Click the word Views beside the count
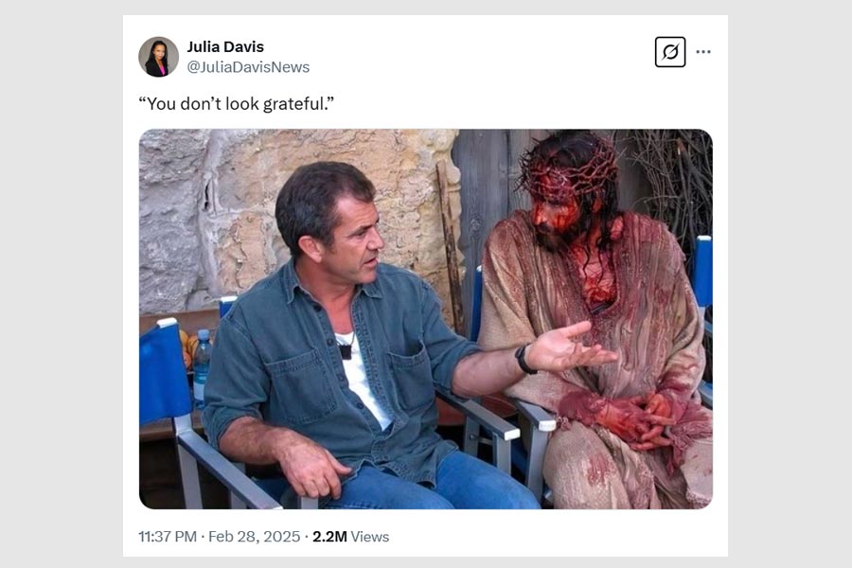 click(x=370, y=537)
